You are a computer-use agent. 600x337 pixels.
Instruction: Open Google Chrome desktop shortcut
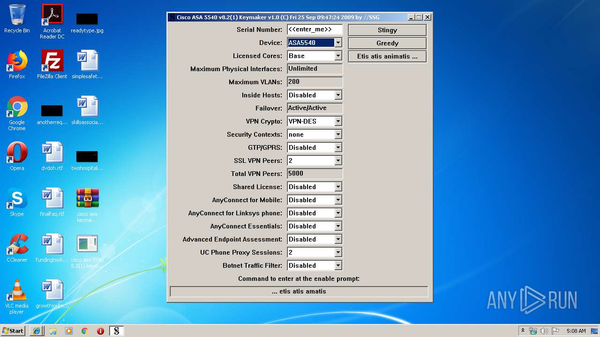click(x=17, y=114)
